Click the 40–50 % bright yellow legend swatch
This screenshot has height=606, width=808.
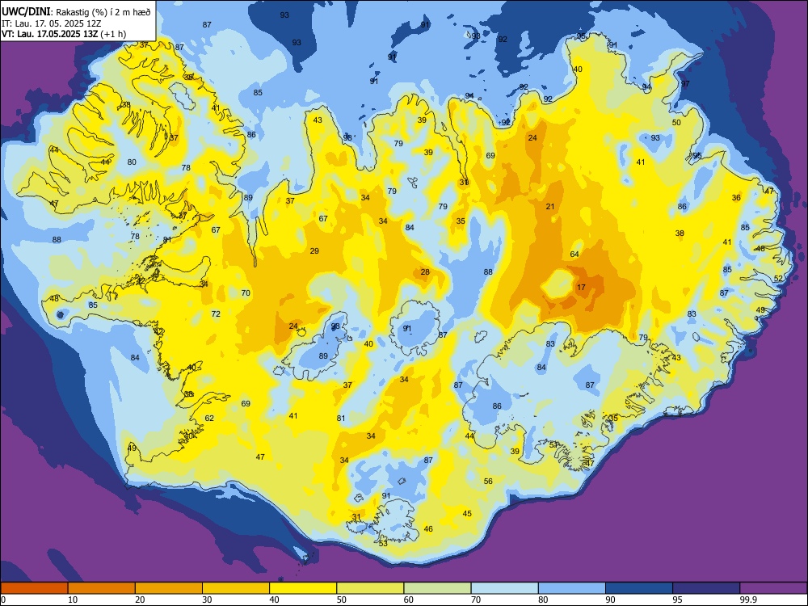pos(303,588)
